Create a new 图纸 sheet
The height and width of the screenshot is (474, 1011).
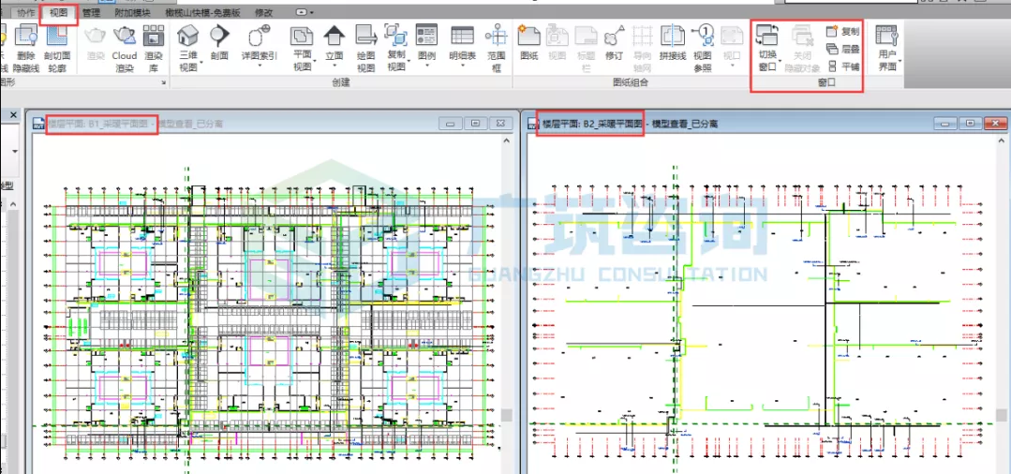tap(528, 42)
